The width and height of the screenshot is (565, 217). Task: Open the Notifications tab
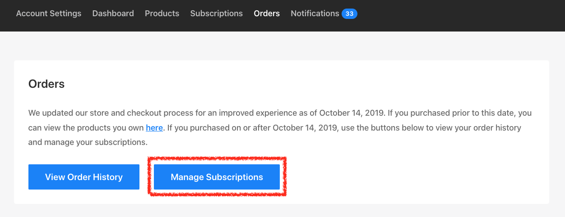(315, 14)
